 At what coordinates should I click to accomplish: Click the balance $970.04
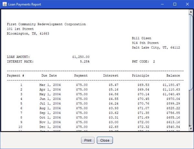point(173,99)
